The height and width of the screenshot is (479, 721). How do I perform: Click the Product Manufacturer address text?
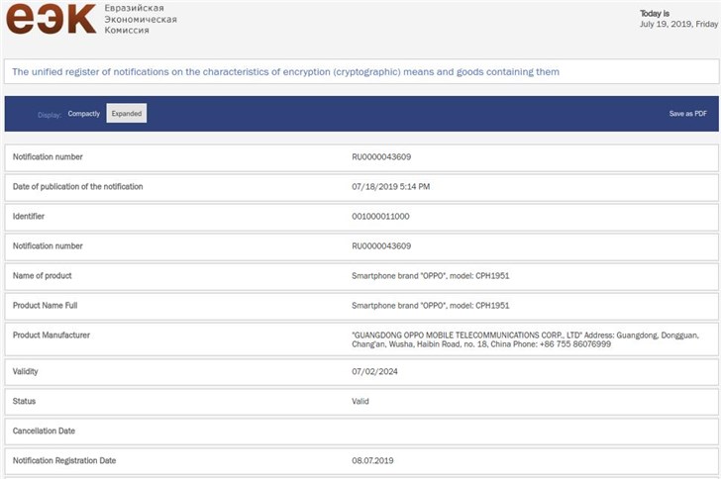pyautogui.click(x=525, y=339)
